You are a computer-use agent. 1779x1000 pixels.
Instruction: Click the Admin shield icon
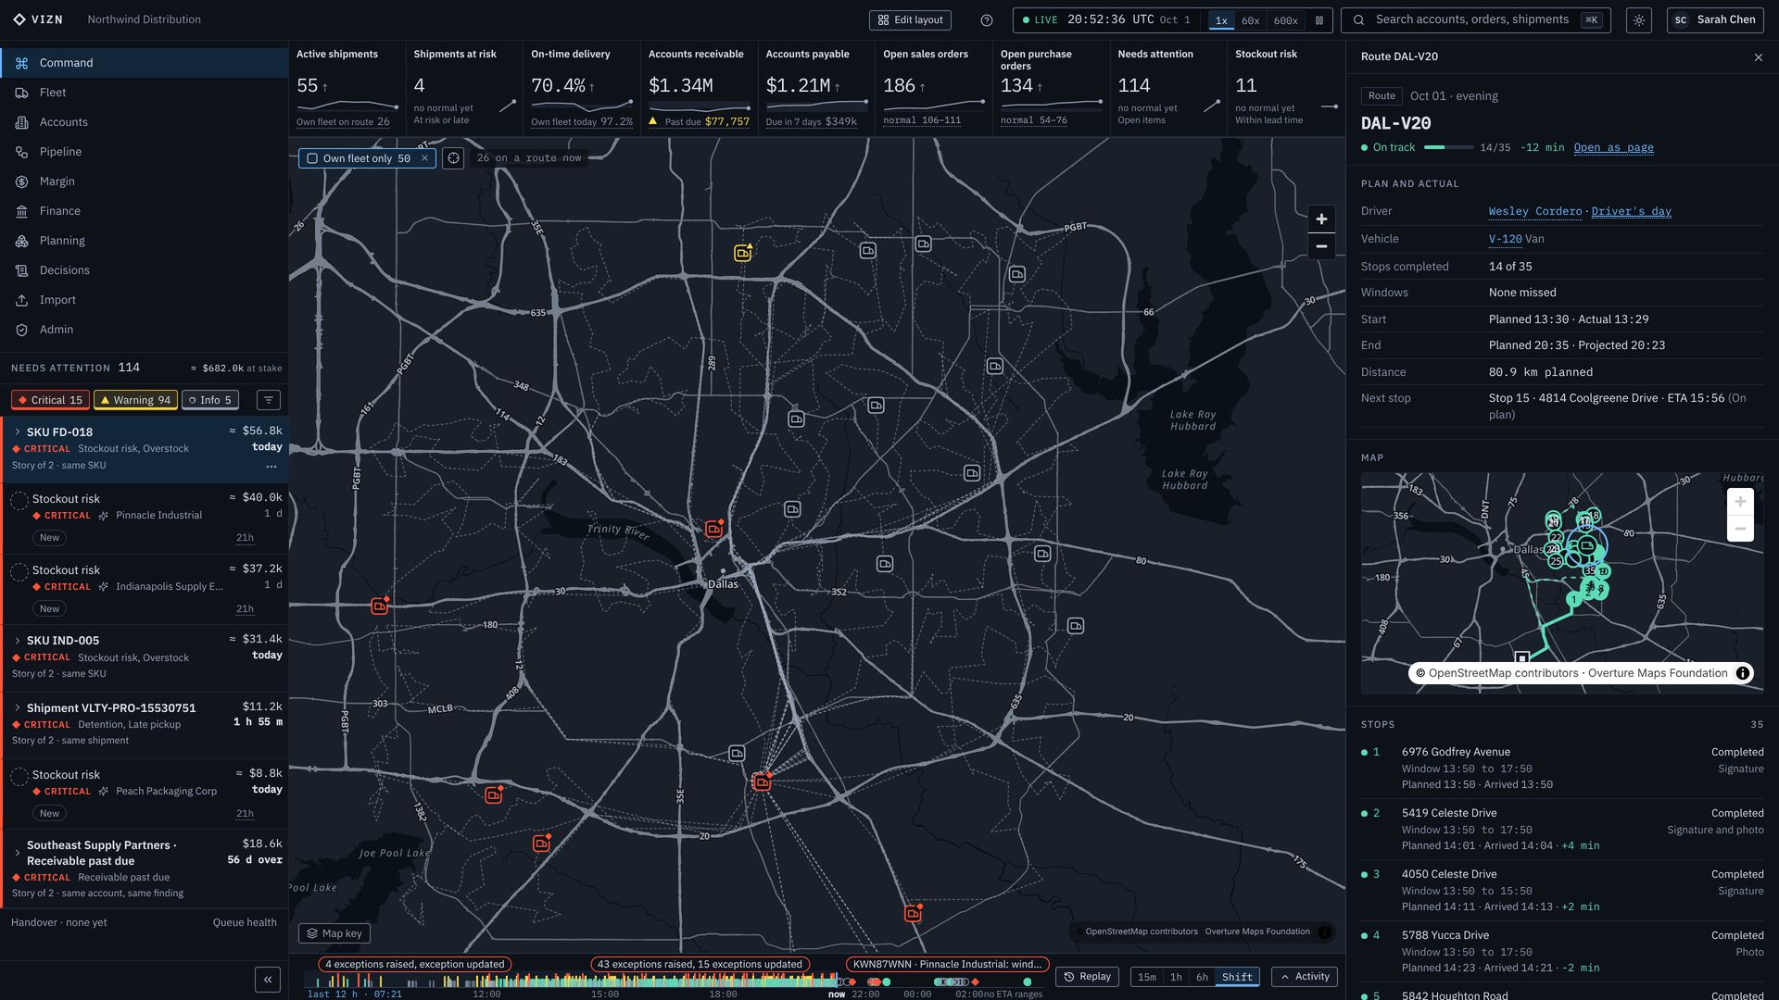(21, 330)
